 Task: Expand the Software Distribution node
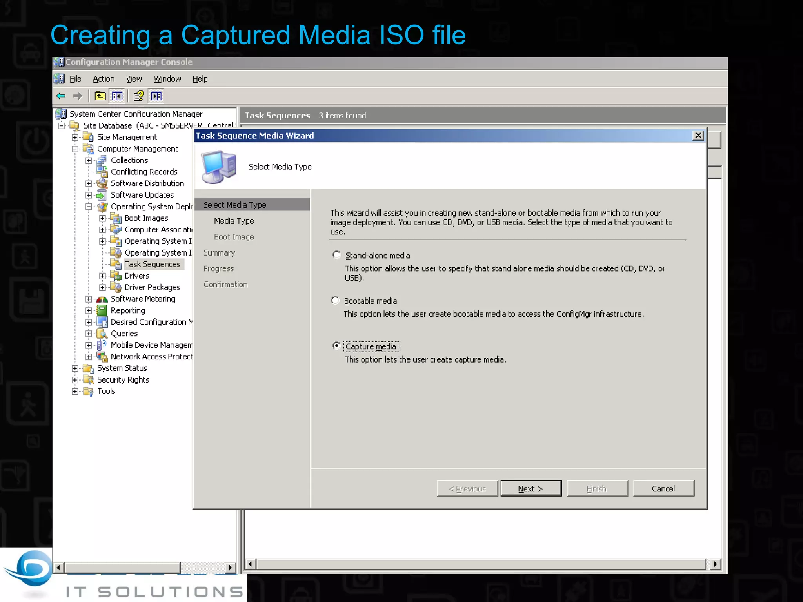(x=89, y=184)
